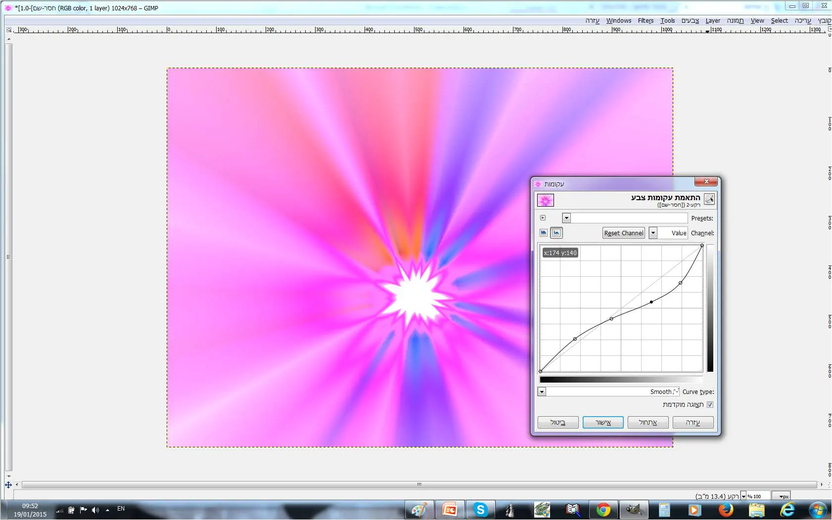The width and height of the screenshot is (832, 520).
Task: Click the Reset Channel button
Action: point(623,233)
